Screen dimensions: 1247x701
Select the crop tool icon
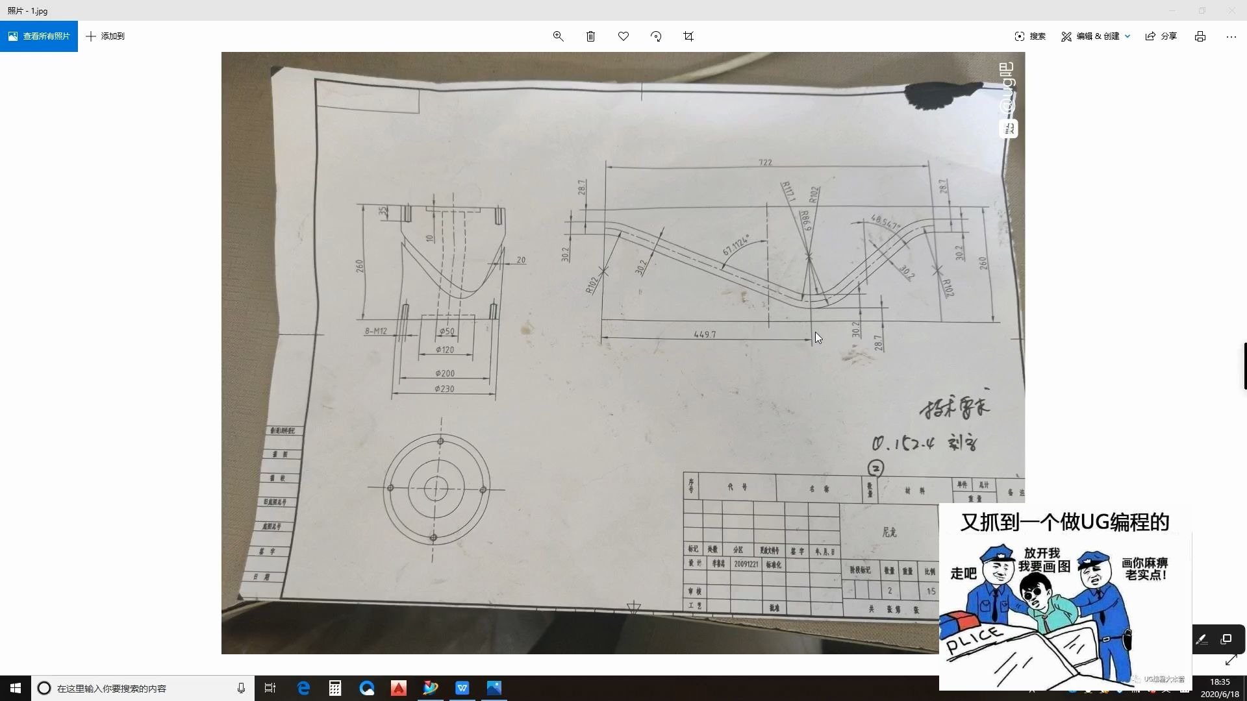[x=688, y=36]
